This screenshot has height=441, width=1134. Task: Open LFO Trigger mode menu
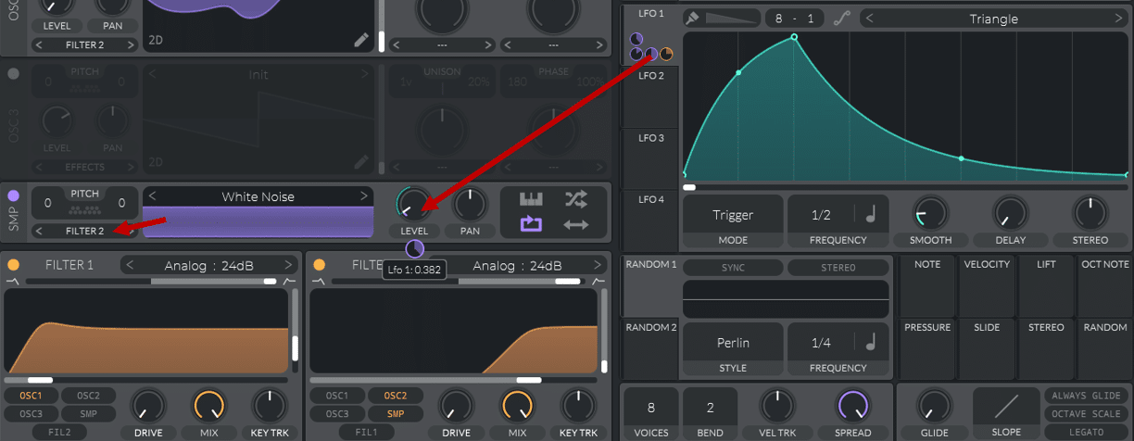733,215
